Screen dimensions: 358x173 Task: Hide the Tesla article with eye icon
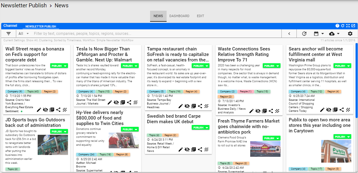point(116,102)
